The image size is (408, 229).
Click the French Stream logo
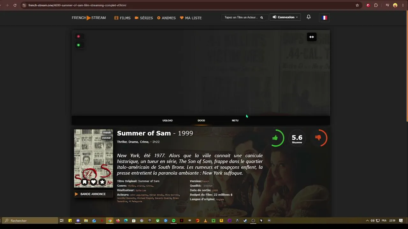[x=89, y=18]
